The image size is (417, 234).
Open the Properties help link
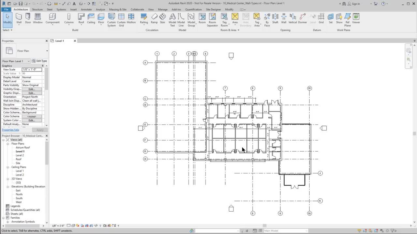10,130
